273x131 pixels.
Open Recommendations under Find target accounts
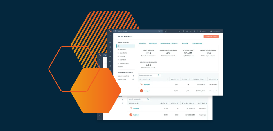tap(123, 76)
